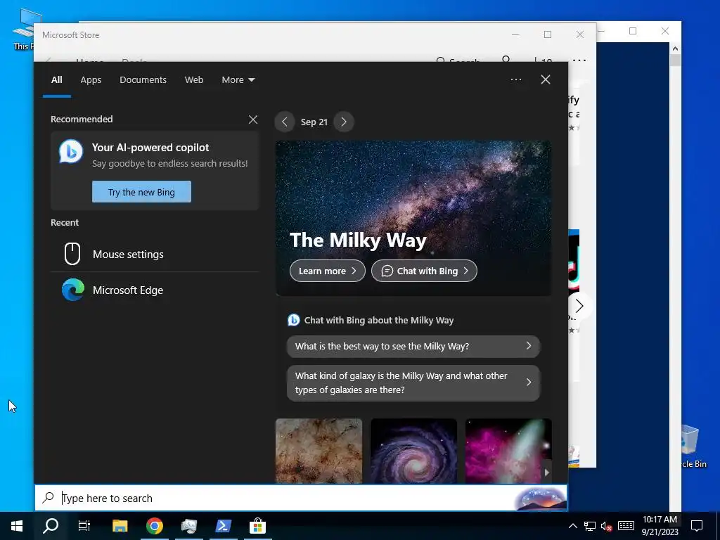The height and width of the screenshot is (540, 720).
Task: Switch to the All search tab
Action: point(56,80)
